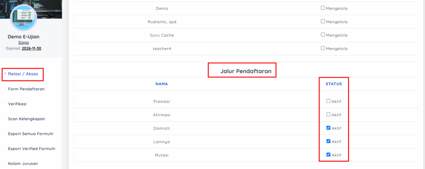The height and width of the screenshot is (169, 425).
Task: Untick Aktif for Mutasi
Action: [x=328, y=155]
